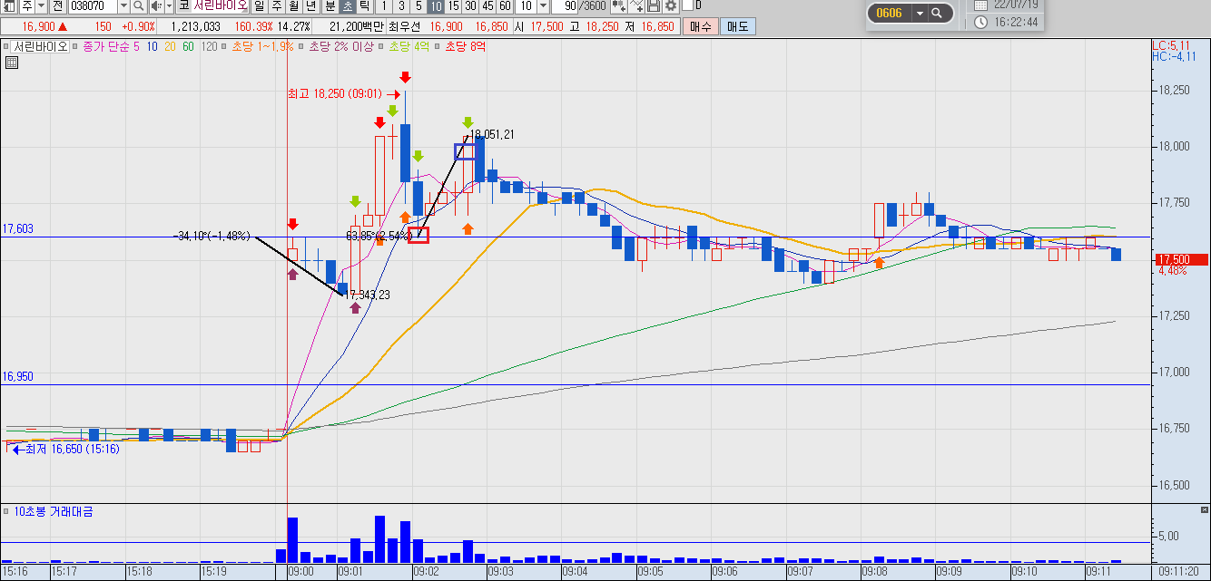Toggle the 10초봉 거래대금 volume legend
Screen dimensions: 1211x581
[x=53, y=512]
